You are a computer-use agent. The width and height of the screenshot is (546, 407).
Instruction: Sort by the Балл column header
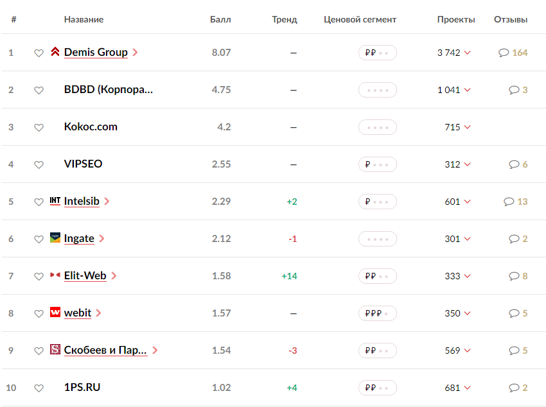(220, 19)
